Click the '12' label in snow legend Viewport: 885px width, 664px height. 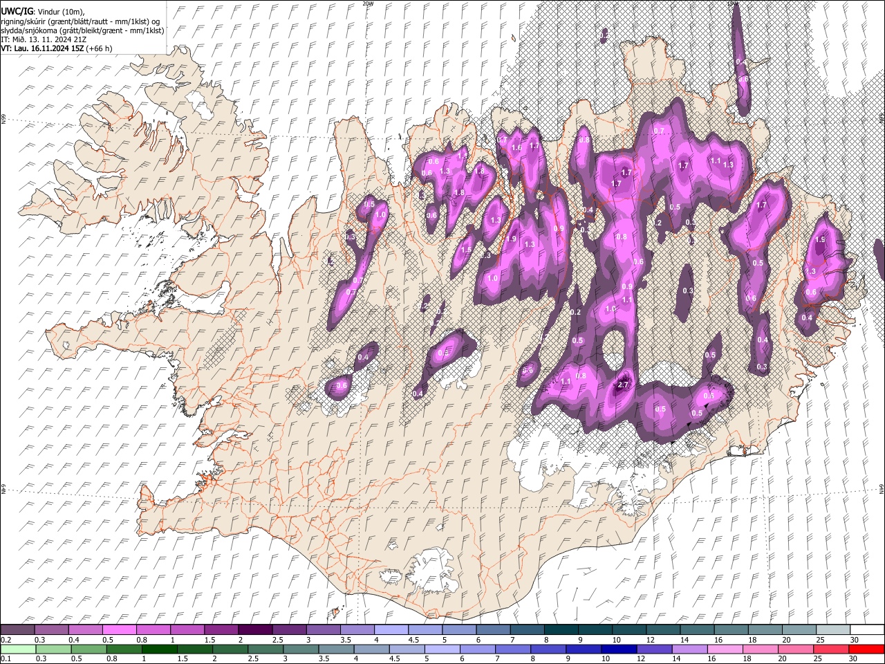pyautogui.click(x=650, y=639)
